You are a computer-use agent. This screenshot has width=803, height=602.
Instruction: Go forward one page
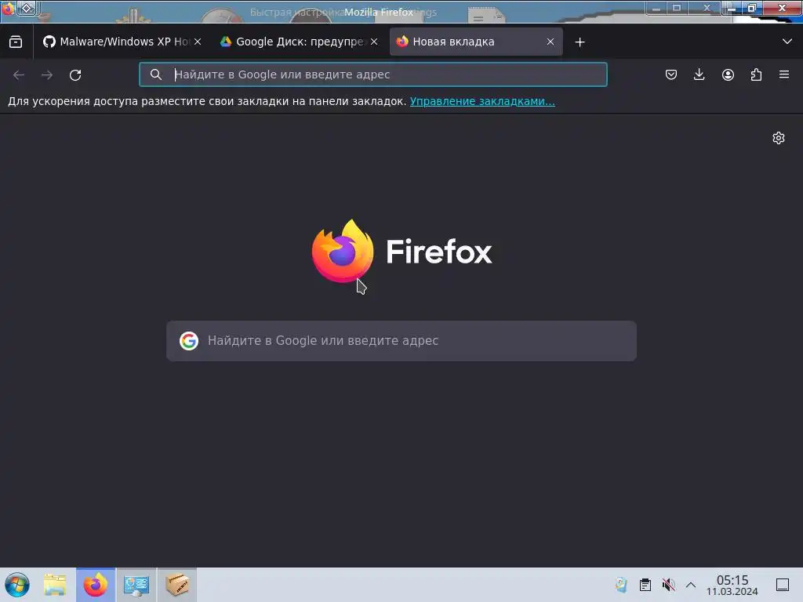point(47,75)
